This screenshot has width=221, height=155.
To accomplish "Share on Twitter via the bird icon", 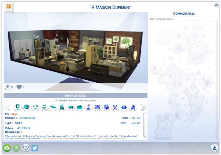I will point(35,148).
